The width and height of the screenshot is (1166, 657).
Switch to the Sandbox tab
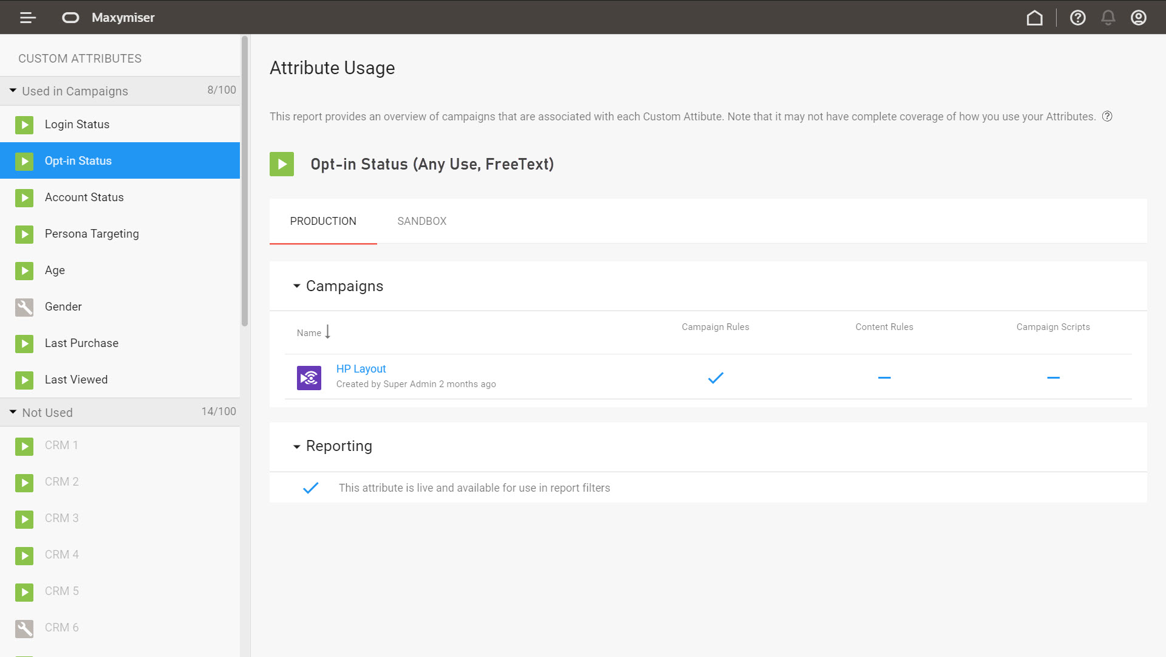[x=421, y=221]
